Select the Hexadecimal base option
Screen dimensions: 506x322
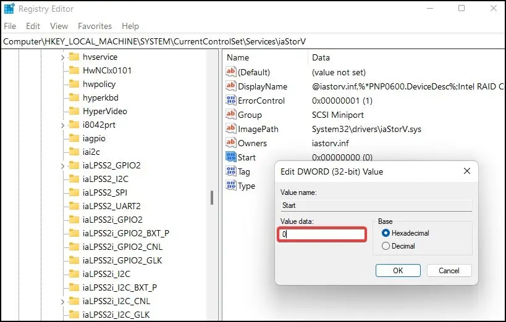[386, 233]
